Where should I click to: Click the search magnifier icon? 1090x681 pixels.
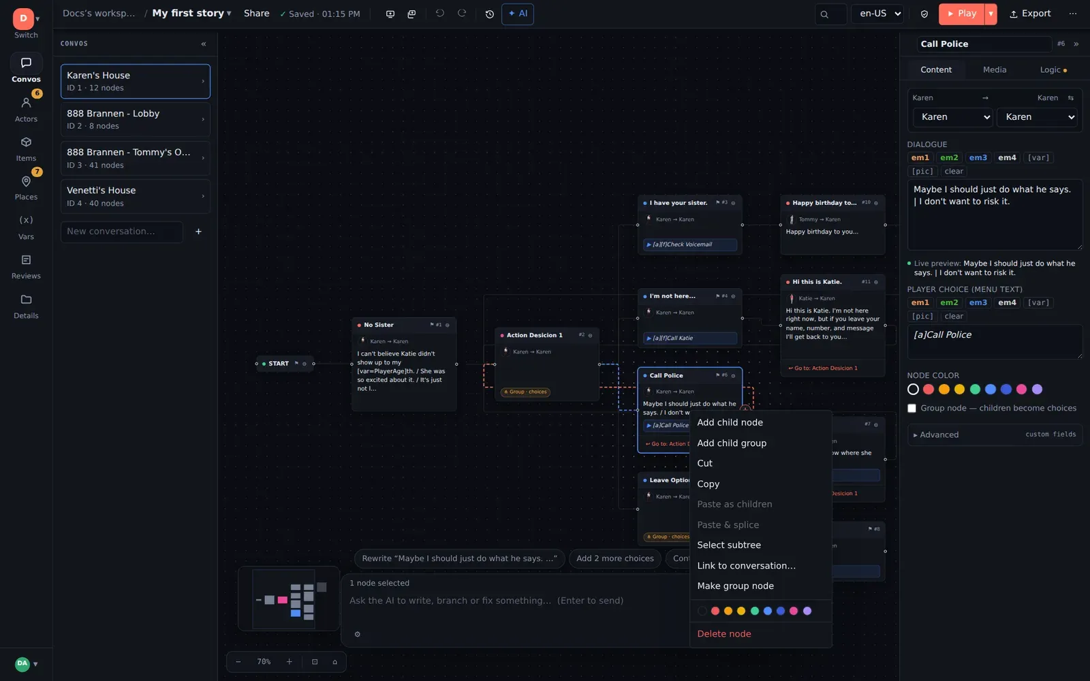pos(824,14)
